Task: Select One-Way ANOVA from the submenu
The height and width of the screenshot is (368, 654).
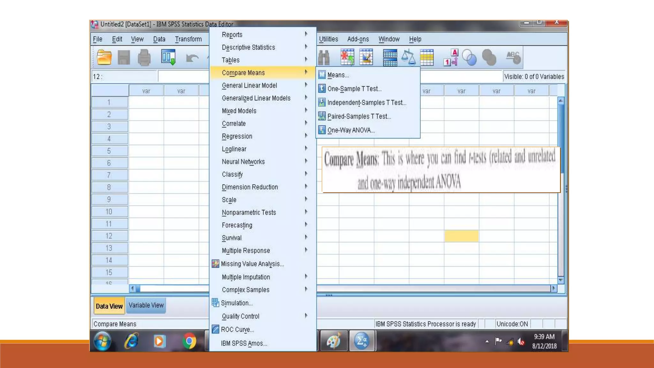Action: pyautogui.click(x=351, y=130)
